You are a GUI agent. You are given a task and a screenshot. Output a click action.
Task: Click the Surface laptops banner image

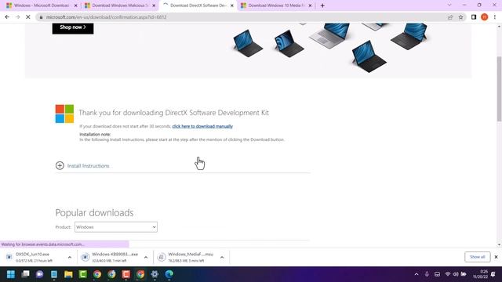pyautogui.click(x=329, y=47)
